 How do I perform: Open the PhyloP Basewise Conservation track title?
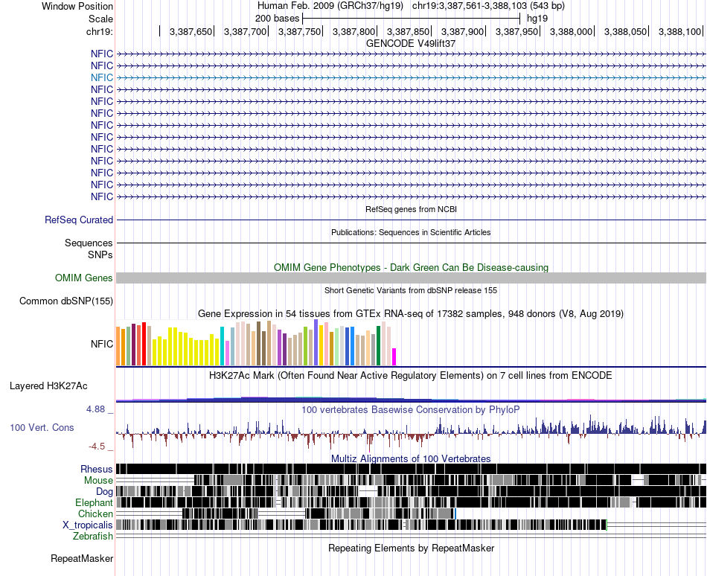tap(411, 409)
